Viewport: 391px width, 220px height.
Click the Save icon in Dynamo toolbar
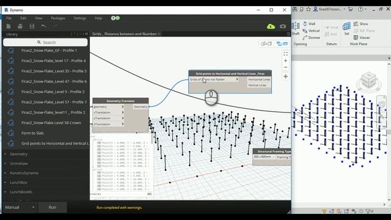[32, 26]
